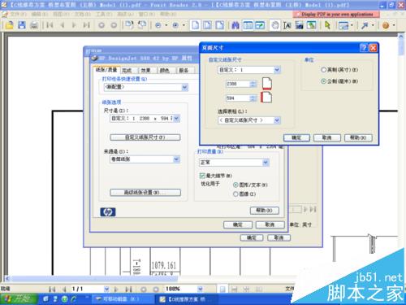The height and width of the screenshot is (305, 406).
Task: Click the 2300 width input field
Action: click(x=238, y=84)
